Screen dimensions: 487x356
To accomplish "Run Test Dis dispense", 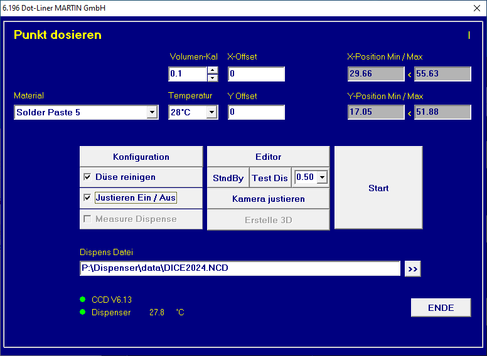I will tap(270, 178).
